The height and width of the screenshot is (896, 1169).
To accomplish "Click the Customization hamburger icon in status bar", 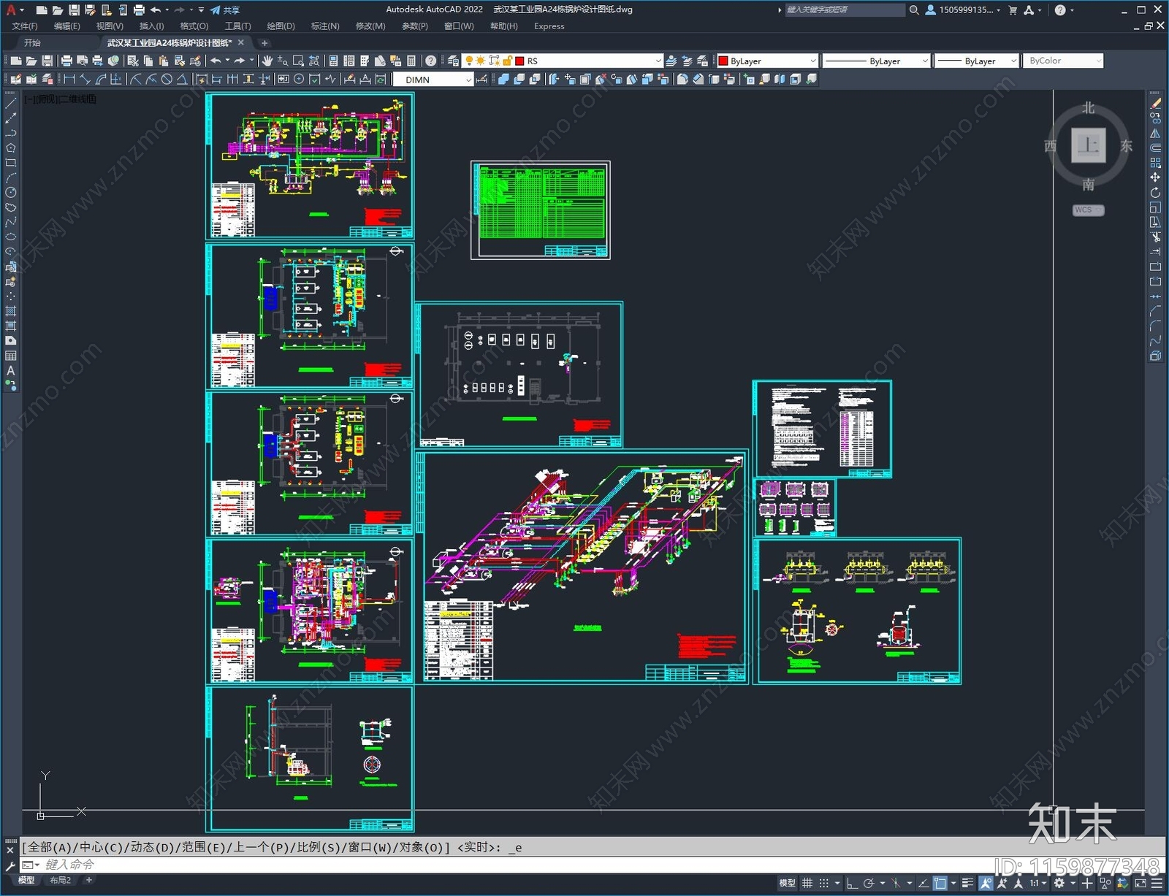I will pos(1157,883).
